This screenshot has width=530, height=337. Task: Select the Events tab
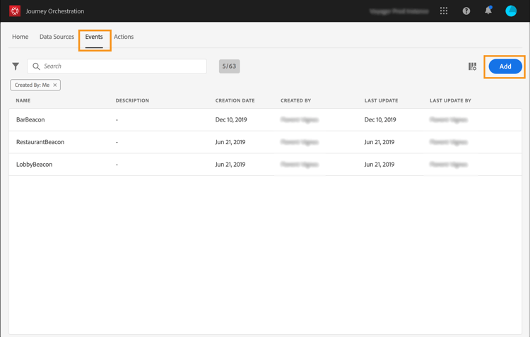point(94,37)
